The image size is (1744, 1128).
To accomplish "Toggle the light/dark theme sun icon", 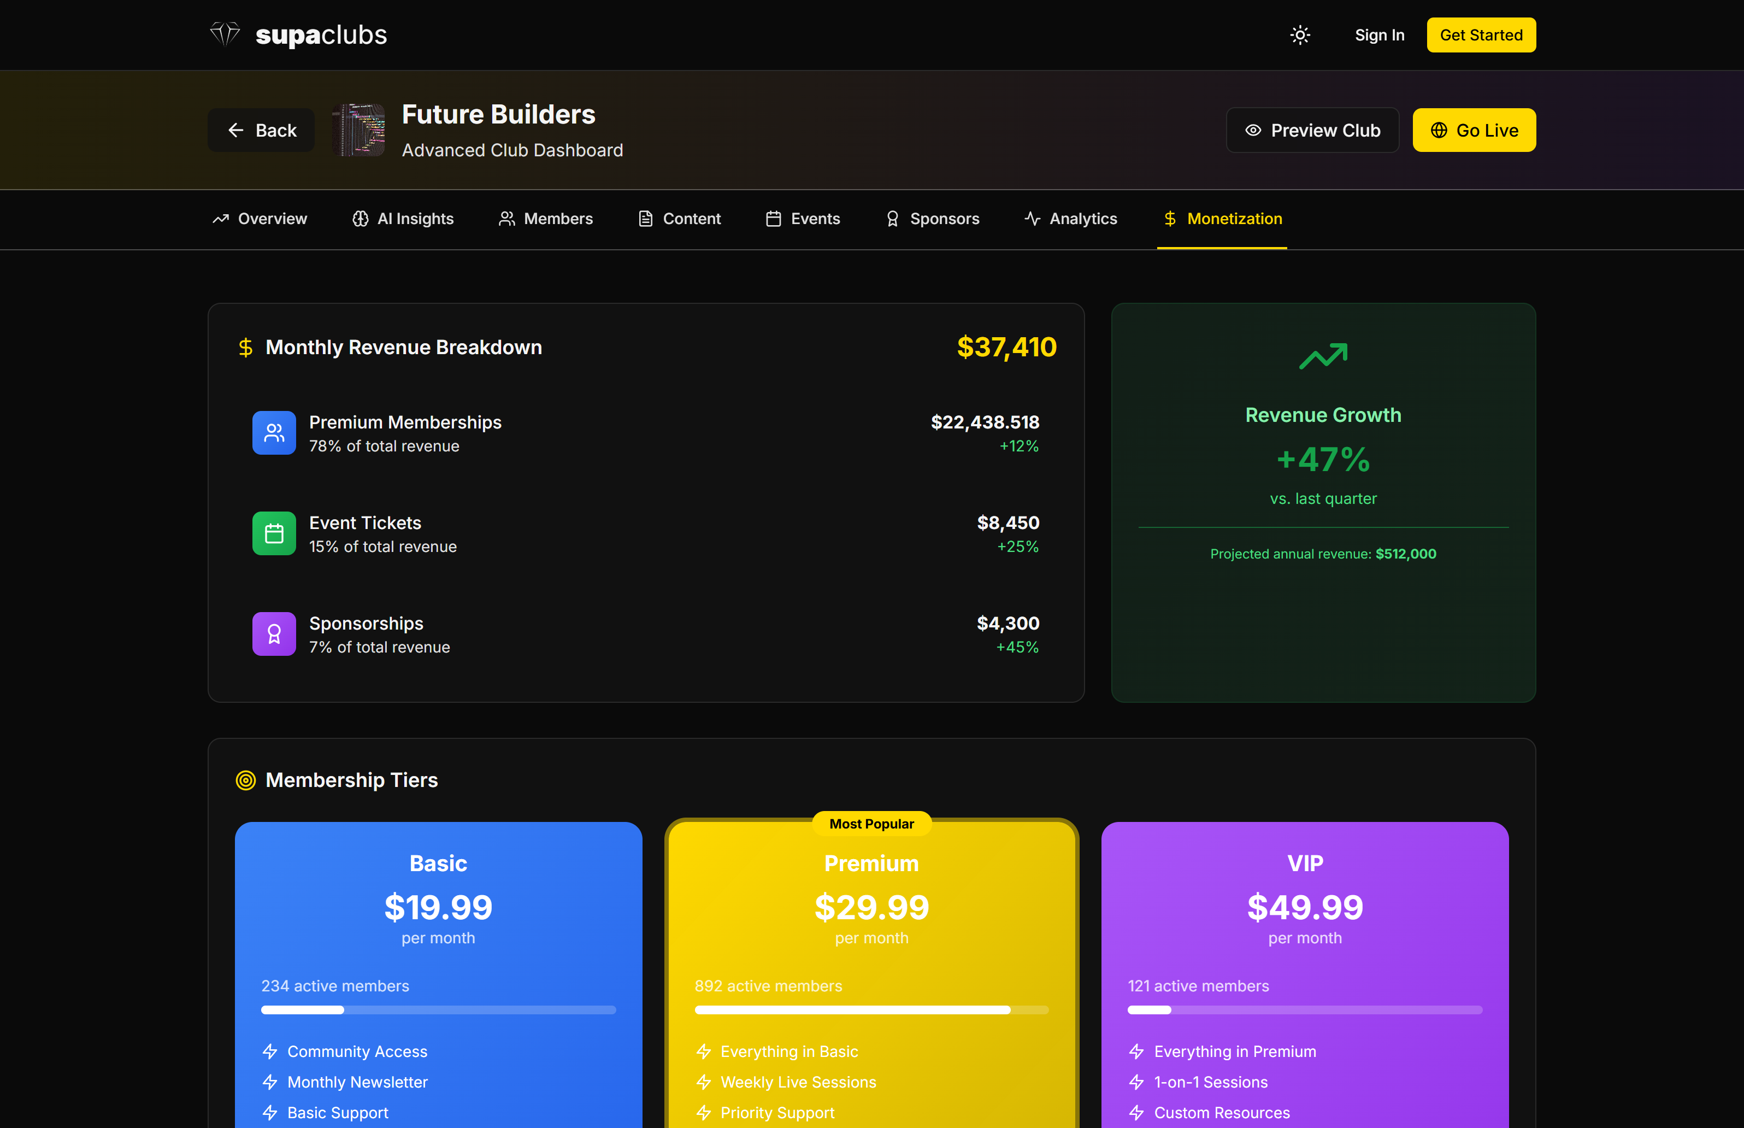I will (x=1300, y=35).
